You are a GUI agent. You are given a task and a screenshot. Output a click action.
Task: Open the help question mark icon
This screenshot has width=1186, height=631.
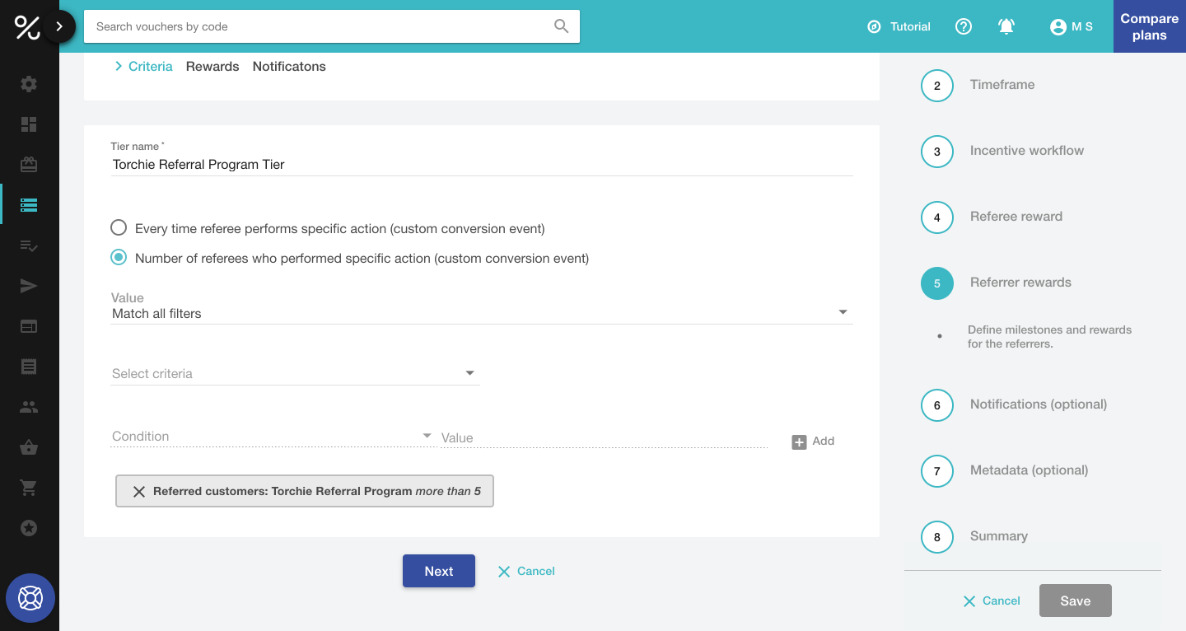click(x=964, y=26)
